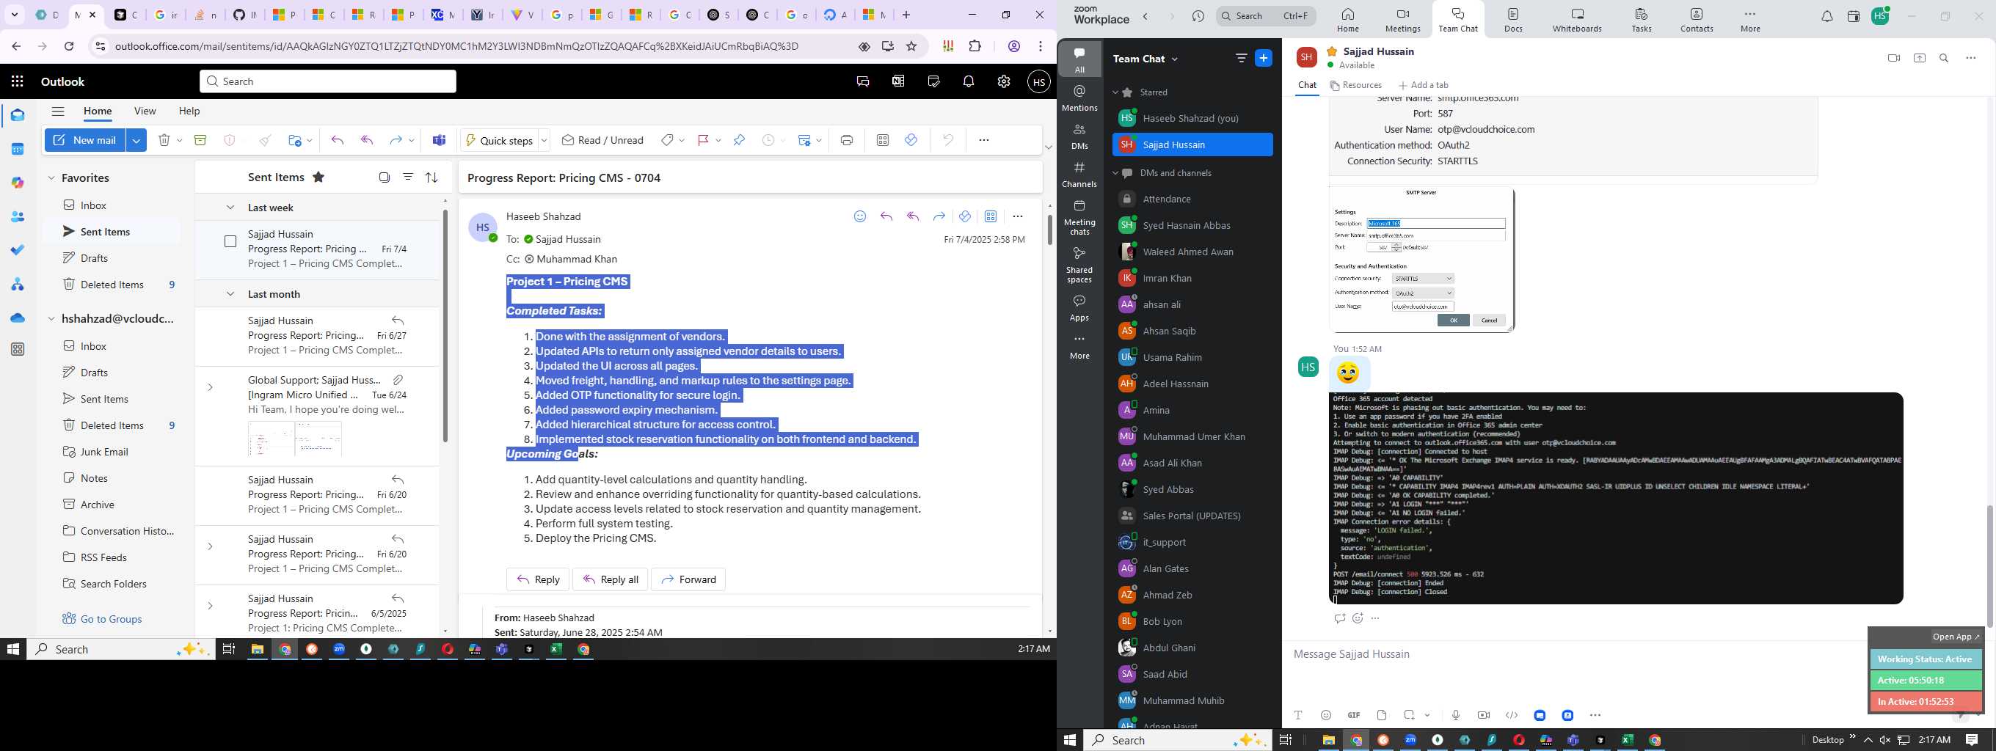Open Outlook settings gear
Screen dimensions: 1996x751
pos(1003,81)
